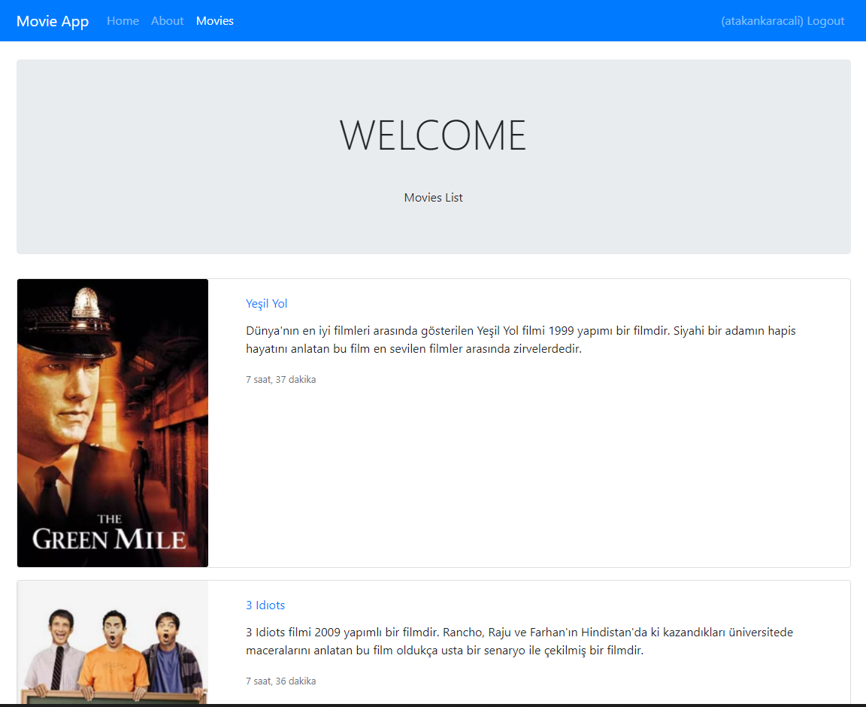
Task: Click the 3 Idiots description paragraph
Action: click(x=519, y=641)
